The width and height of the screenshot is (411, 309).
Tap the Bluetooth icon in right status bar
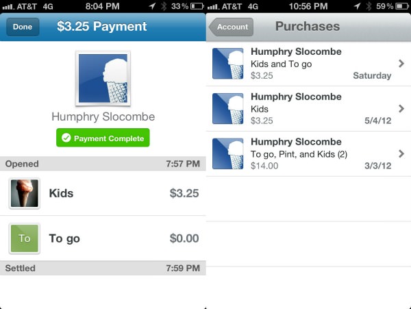(x=369, y=6)
